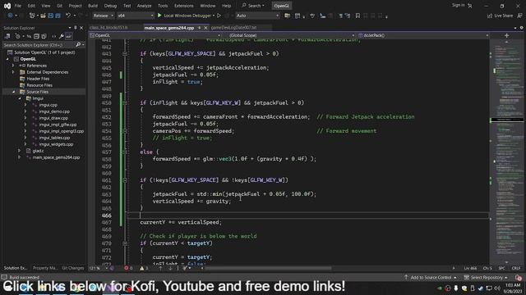Collapse the if inFlight block at line 450
Screen dimensions: 526x295
tap(125, 102)
